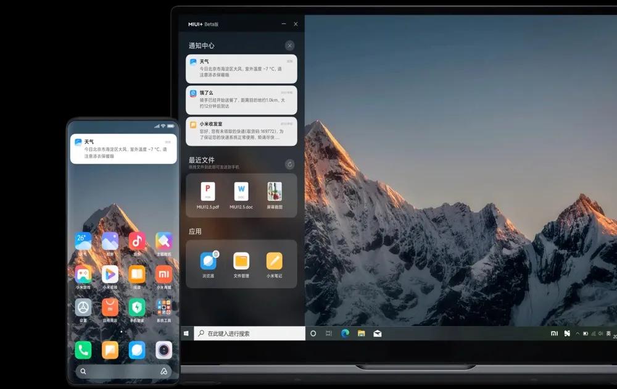Open the 小米商城 Mi Store app on phone

tap(164, 274)
